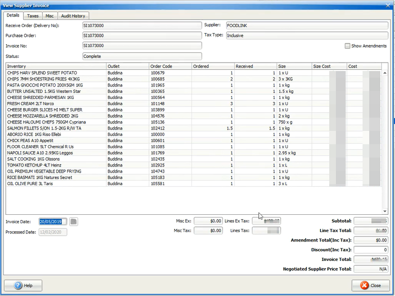Select FLOOR CLEANER 5LT Chemical R Us row

[193, 147]
